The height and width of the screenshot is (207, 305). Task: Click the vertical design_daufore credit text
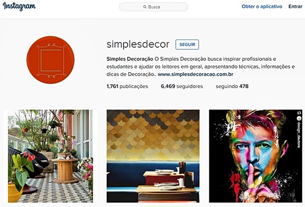(299, 135)
